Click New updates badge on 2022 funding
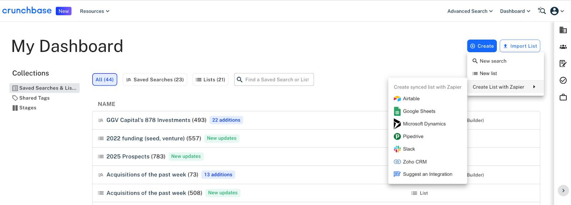This screenshot has width=571, height=205. (222, 138)
